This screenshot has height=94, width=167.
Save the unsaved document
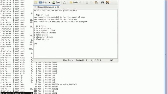pyautogui.click(x=56, y=2)
